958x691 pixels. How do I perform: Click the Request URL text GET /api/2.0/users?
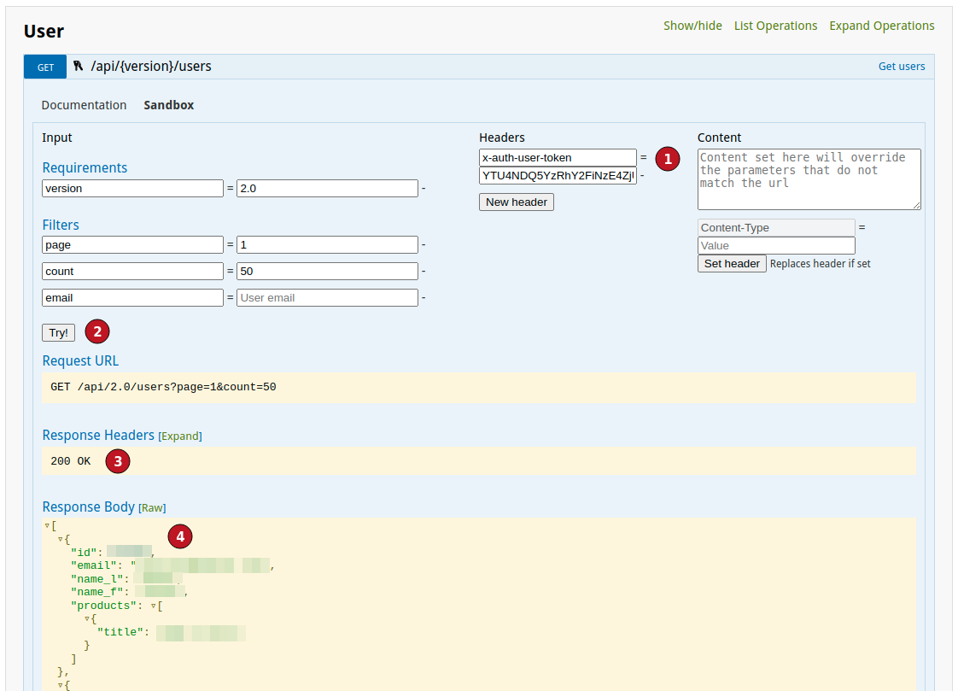click(x=163, y=387)
